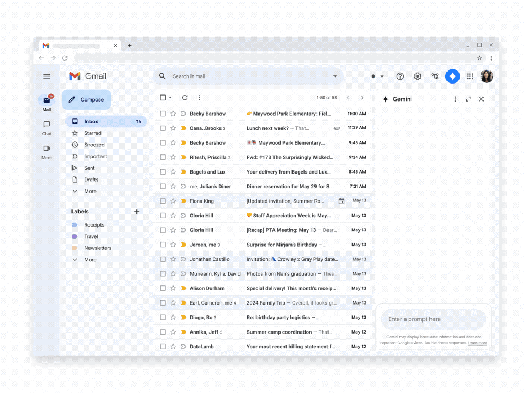The width and height of the screenshot is (525, 393).
Task: Switch to the Chat tab
Action: click(x=46, y=128)
